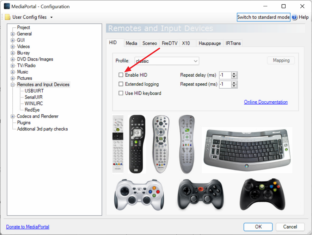Click the Microsoft wireless keyboard image

click(x=247, y=150)
